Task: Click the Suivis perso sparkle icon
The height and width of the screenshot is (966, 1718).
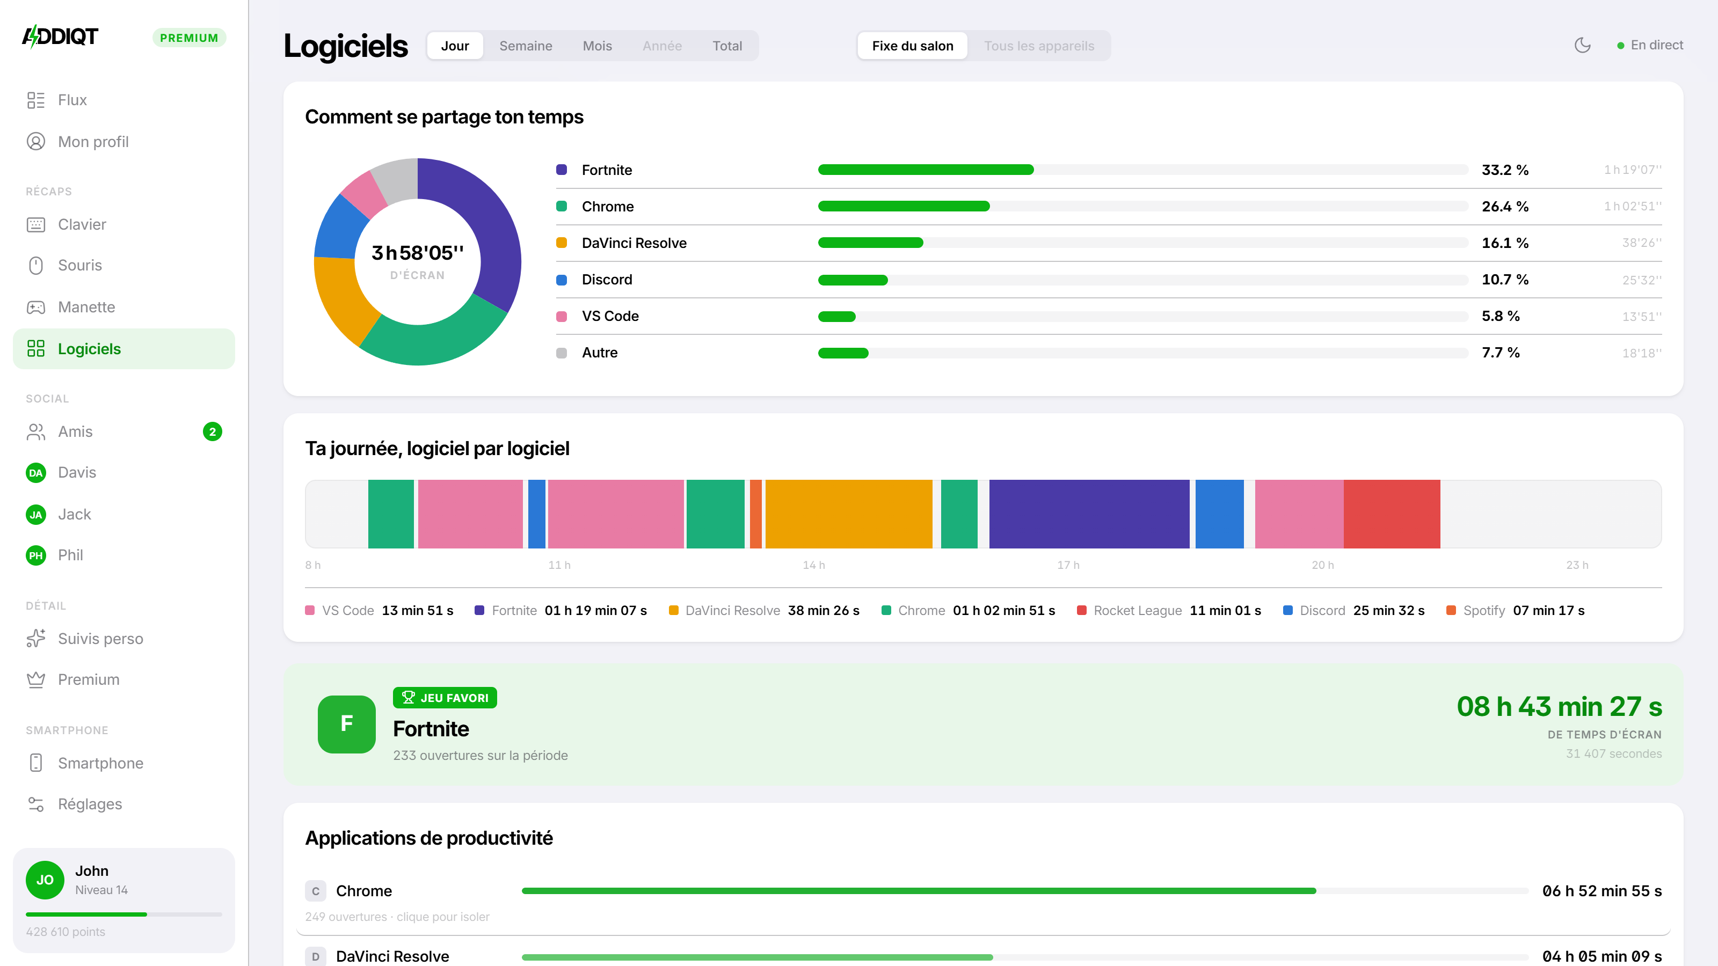Action: (x=36, y=639)
